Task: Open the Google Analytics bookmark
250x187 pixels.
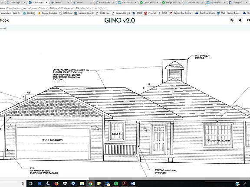Action: [x=47, y=13]
